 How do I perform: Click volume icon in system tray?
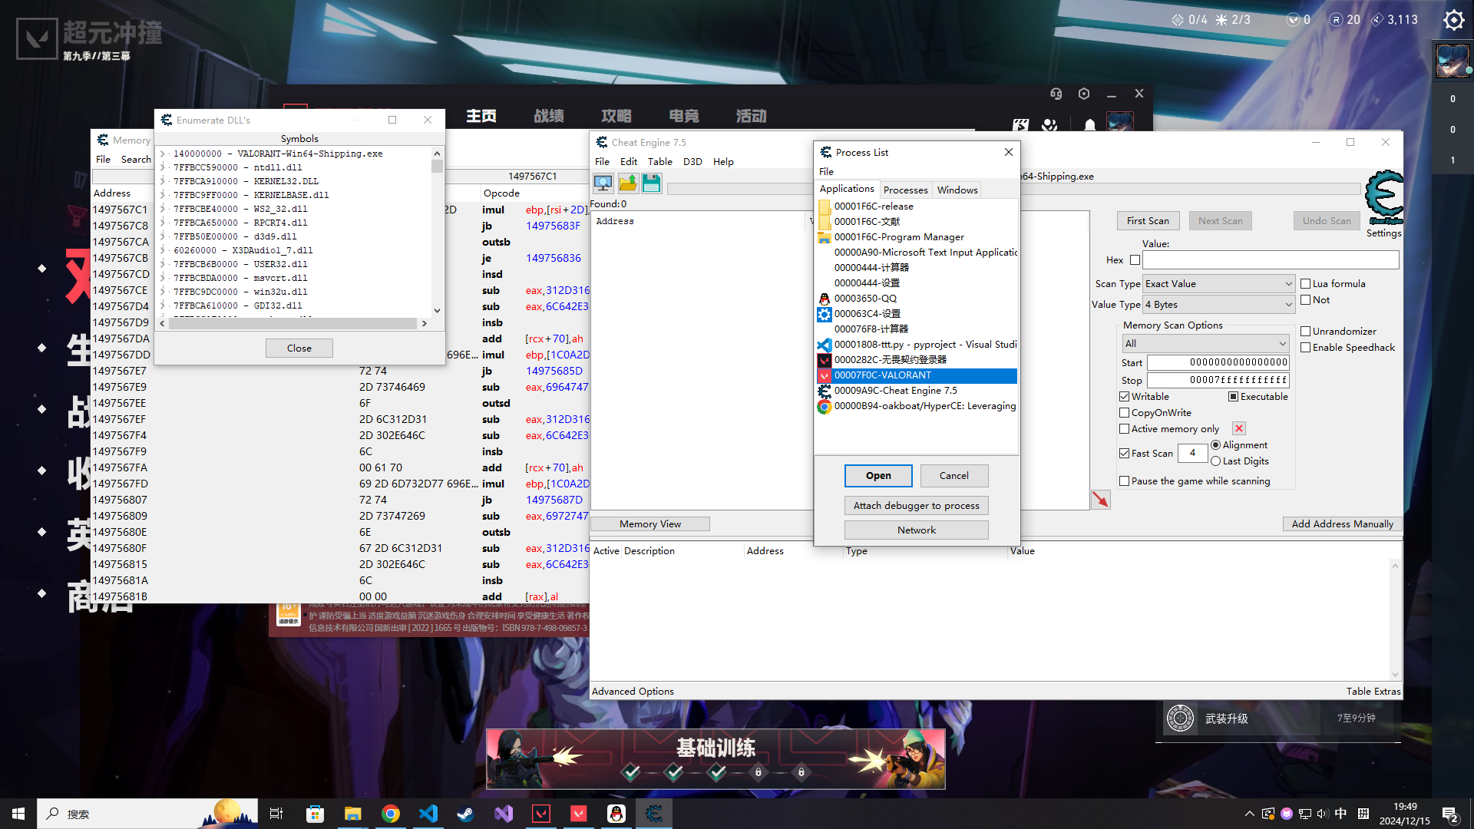pyautogui.click(x=1322, y=814)
